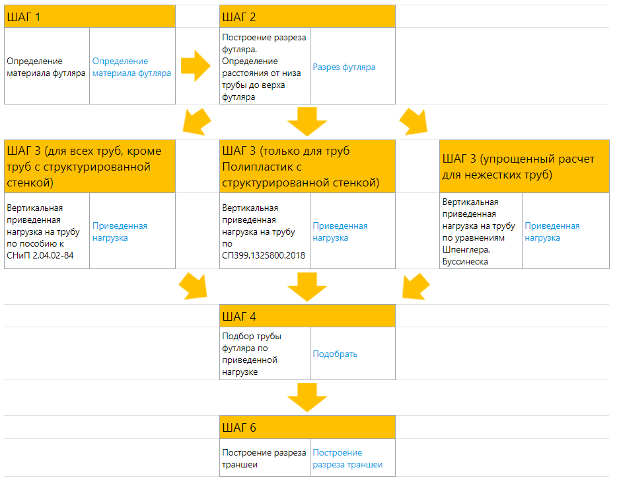Click the right arrow between ШАГ 1 and ШАГ 2
This screenshot has height=482, width=617.
click(196, 66)
